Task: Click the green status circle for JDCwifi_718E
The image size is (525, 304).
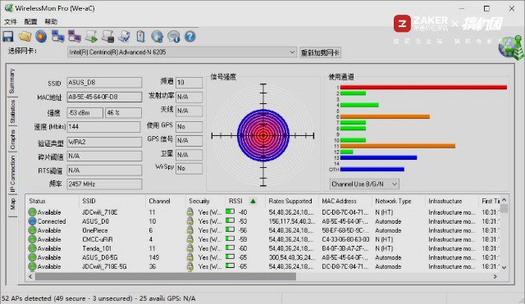Action: tap(32, 212)
